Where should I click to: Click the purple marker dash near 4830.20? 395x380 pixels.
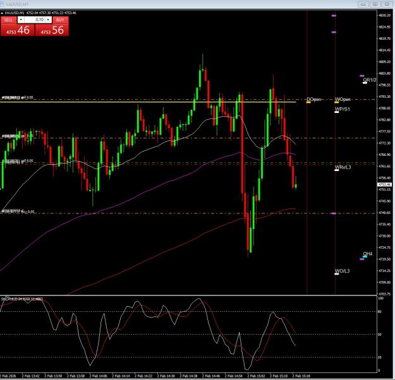334,16
